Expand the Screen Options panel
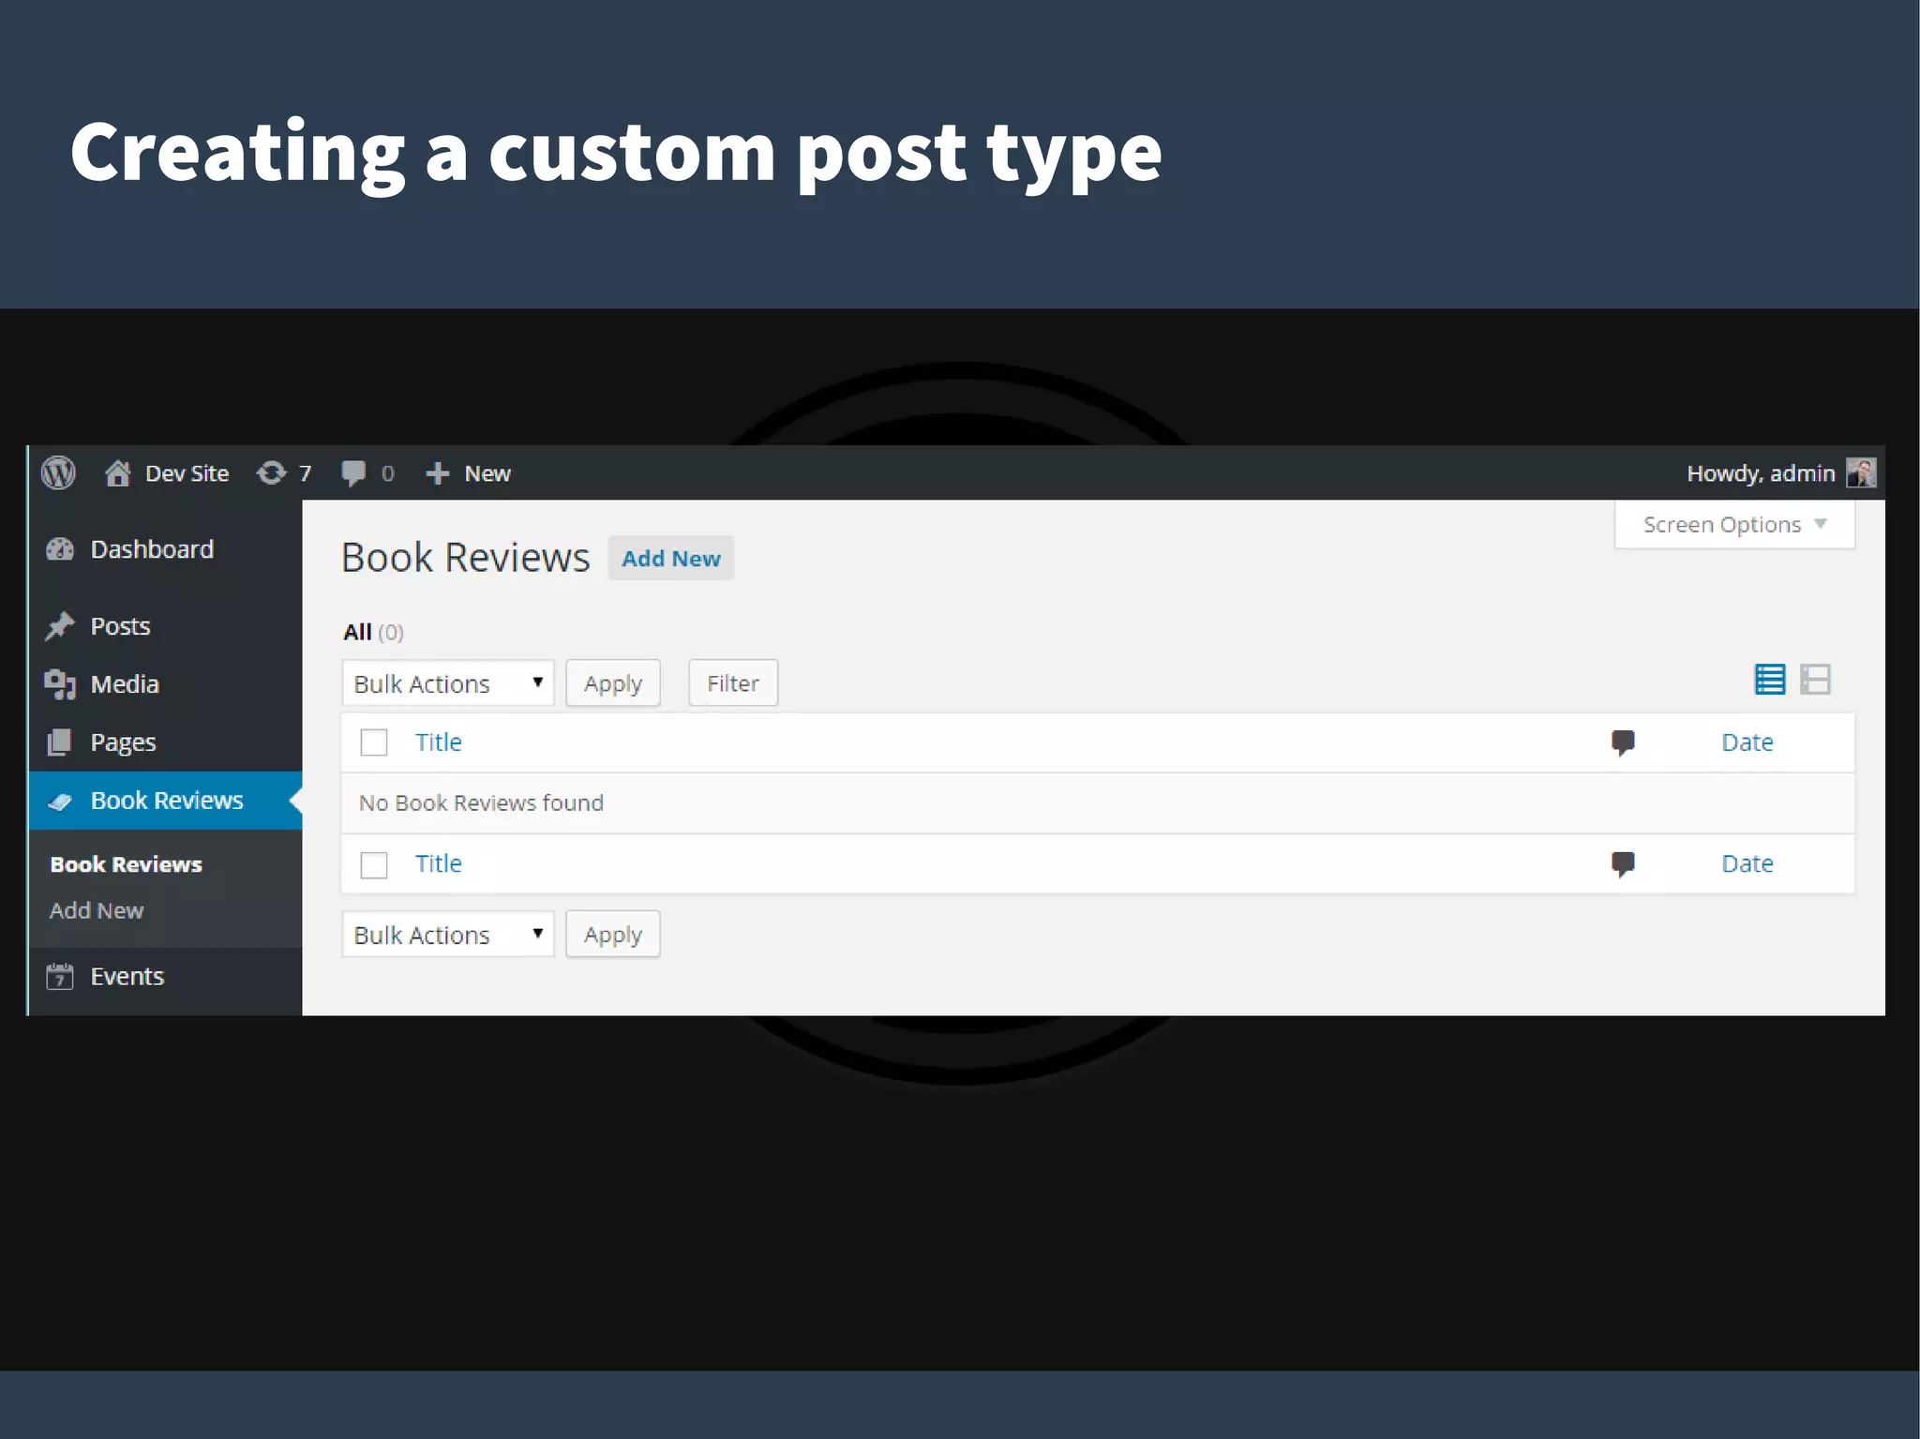The image size is (1920, 1439). (1733, 525)
